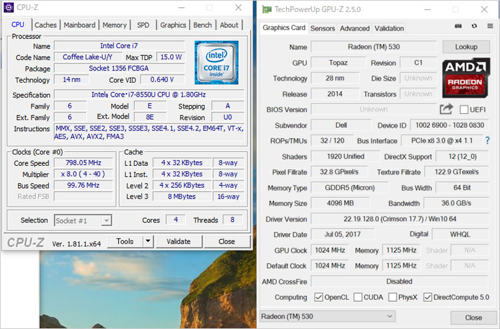Click the Core Speed value 798.05 MHz
The width and height of the screenshot is (500, 329).
pos(83,163)
